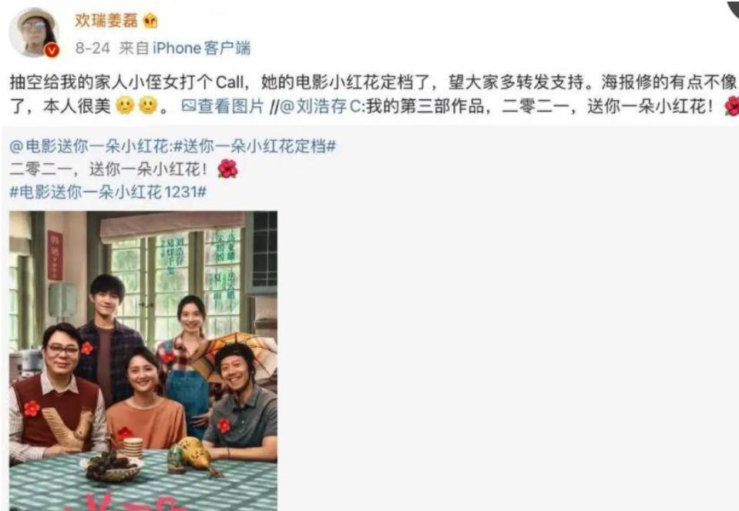The width and height of the screenshot is (739, 511).
Task: Open the 查看图片 view picture link
Action: 230,106
